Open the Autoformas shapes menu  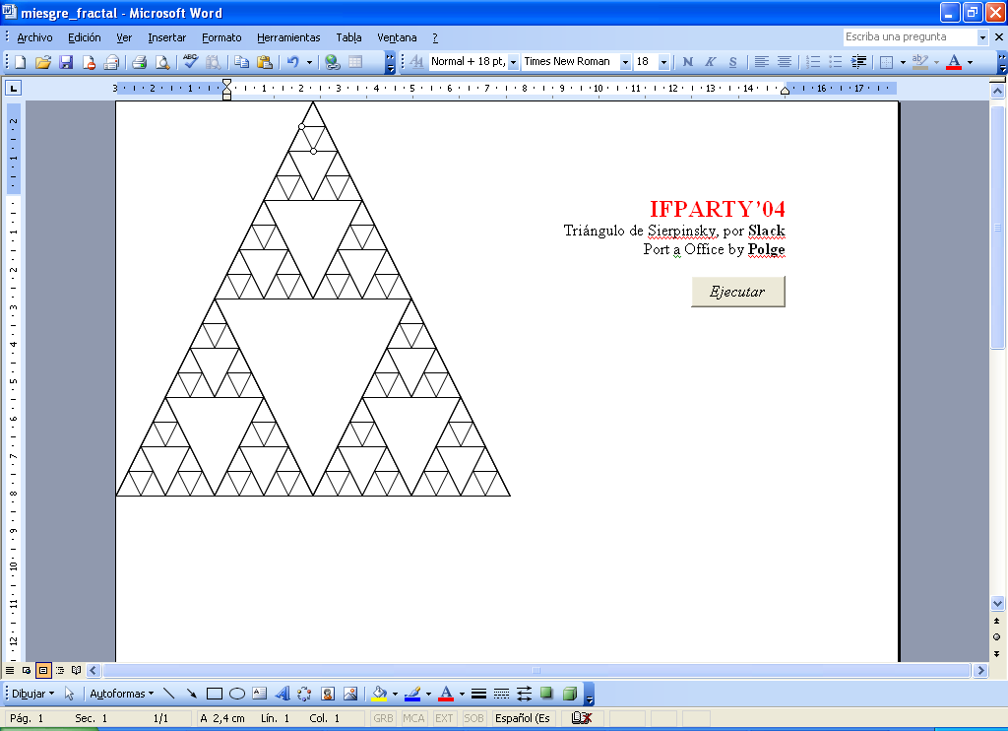tap(121, 694)
